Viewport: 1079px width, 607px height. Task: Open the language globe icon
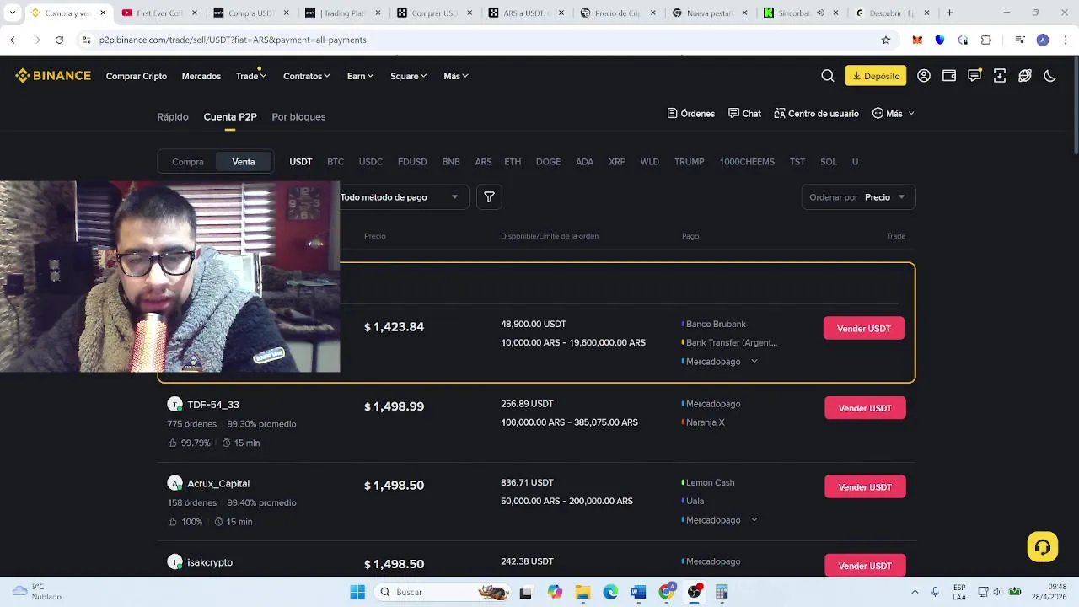[x=1025, y=76]
